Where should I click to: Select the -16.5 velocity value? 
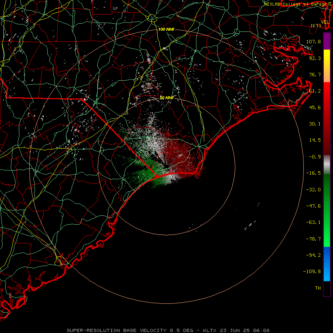click(x=313, y=173)
